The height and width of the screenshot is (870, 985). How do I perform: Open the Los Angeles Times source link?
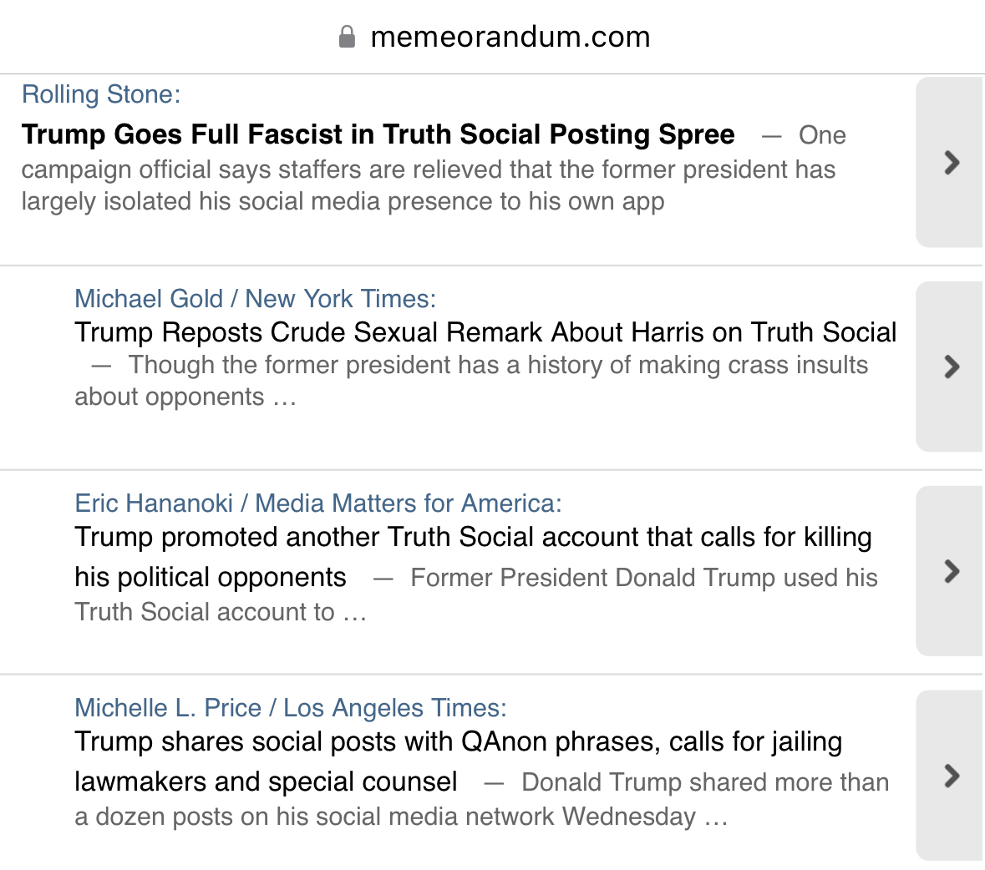tap(393, 708)
